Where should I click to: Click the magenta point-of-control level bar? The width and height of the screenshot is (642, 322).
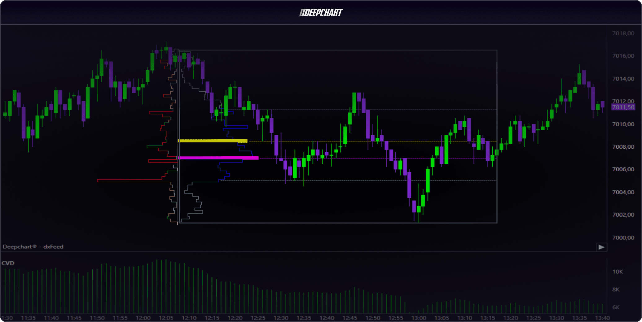[x=218, y=158]
